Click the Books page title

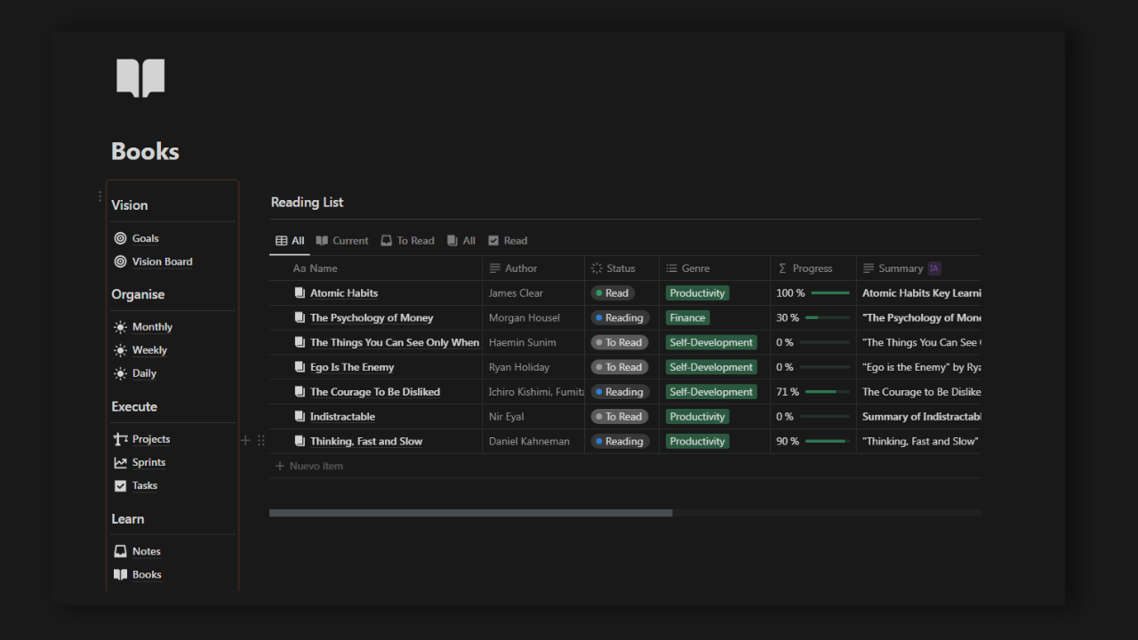pos(145,151)
